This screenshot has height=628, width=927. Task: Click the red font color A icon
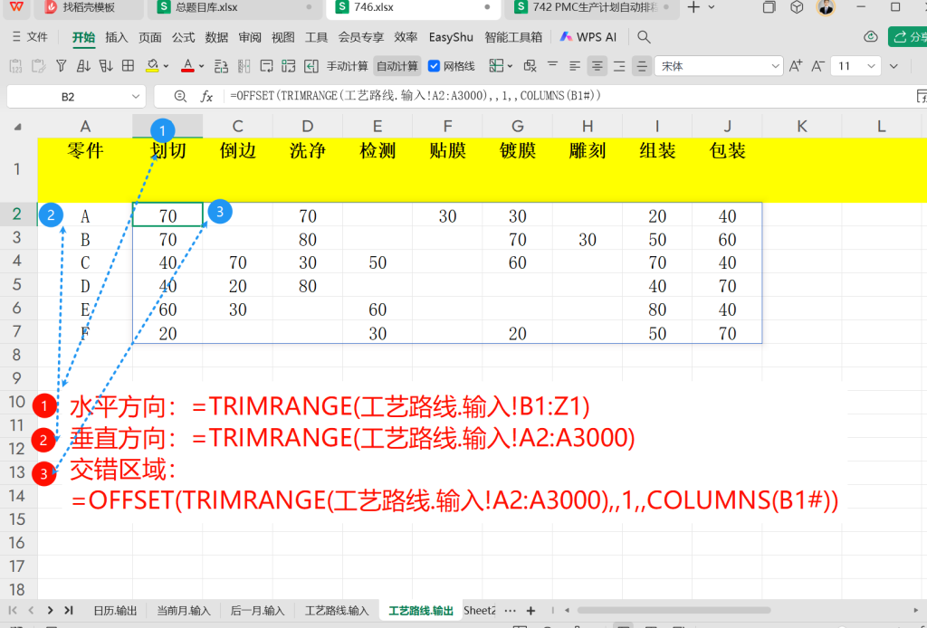[187, 66]
